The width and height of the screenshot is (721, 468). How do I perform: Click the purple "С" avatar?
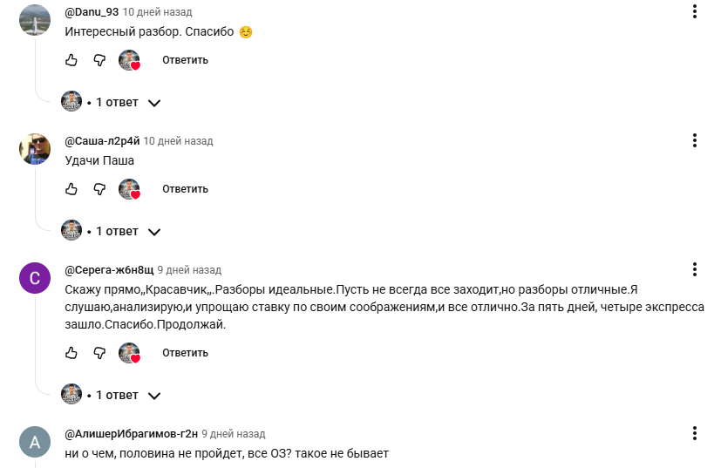coord(35,278)
